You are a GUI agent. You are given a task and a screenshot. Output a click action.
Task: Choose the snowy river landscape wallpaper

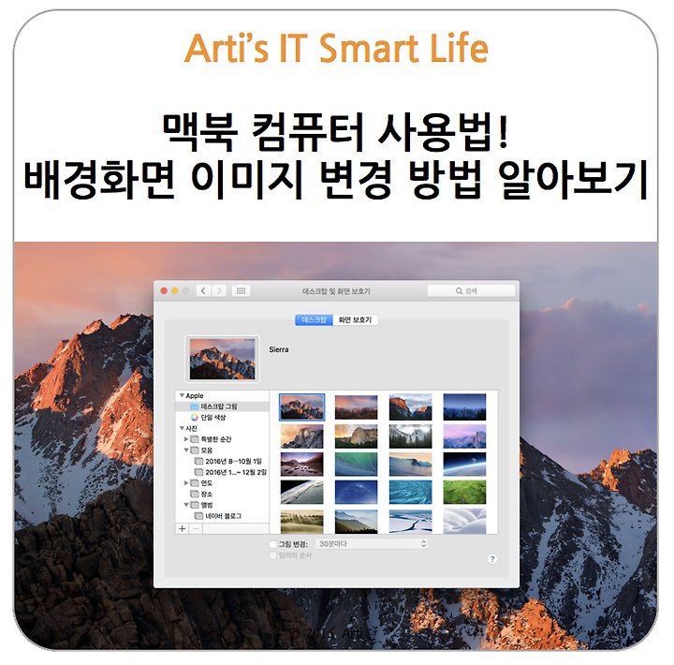coord(411,522)
